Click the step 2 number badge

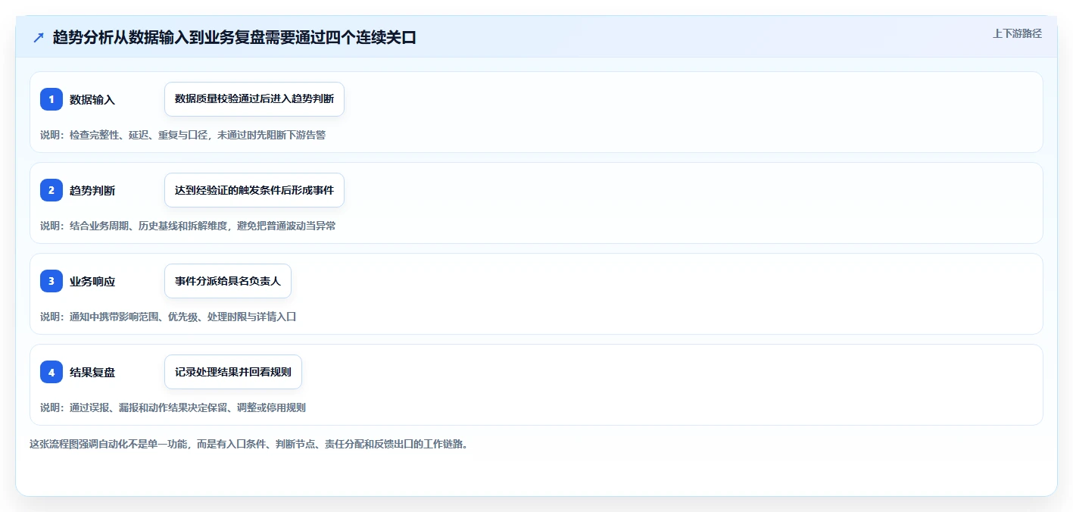click(x=51, y=190)
